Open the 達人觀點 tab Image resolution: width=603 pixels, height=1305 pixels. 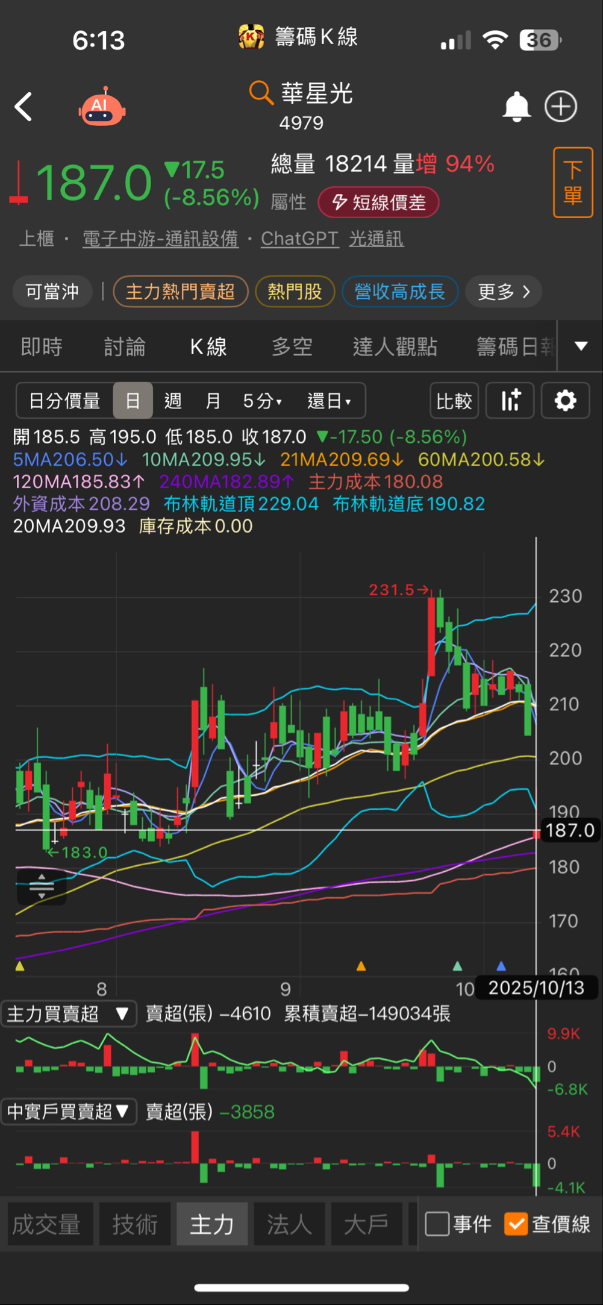click(395, 347)
